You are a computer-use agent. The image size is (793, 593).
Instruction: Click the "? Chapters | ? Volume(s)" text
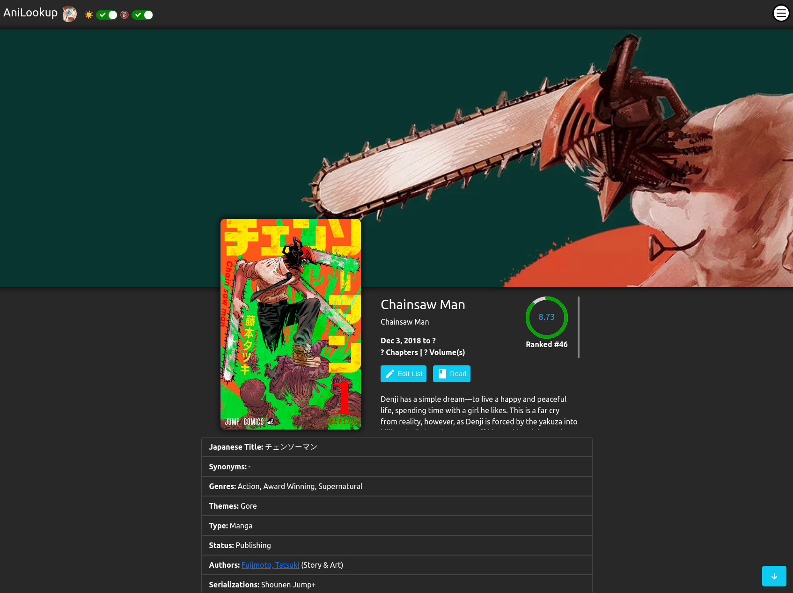pos(423,352)
